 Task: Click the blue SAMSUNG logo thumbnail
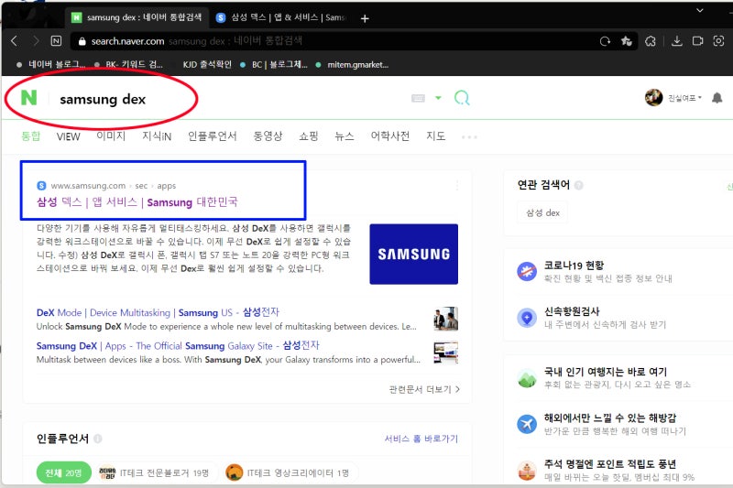pyautogui.click(x=414, y=254)
